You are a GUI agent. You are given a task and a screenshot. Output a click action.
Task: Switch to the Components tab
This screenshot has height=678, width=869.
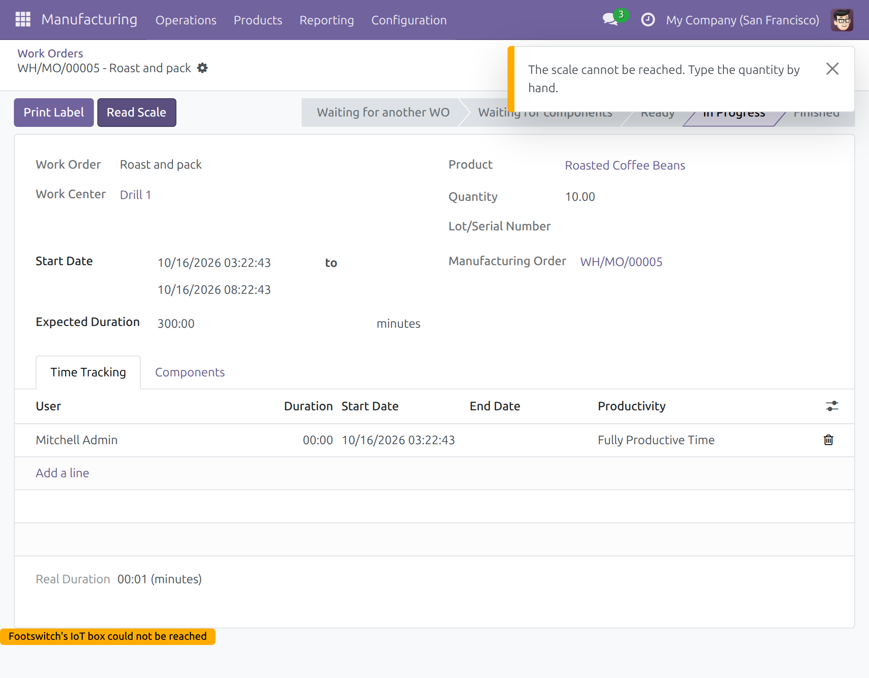pyautogui.click(x=190, y=372)
